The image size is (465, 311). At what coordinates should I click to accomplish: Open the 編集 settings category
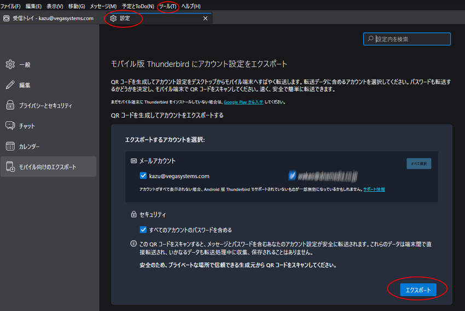[48, 85]
